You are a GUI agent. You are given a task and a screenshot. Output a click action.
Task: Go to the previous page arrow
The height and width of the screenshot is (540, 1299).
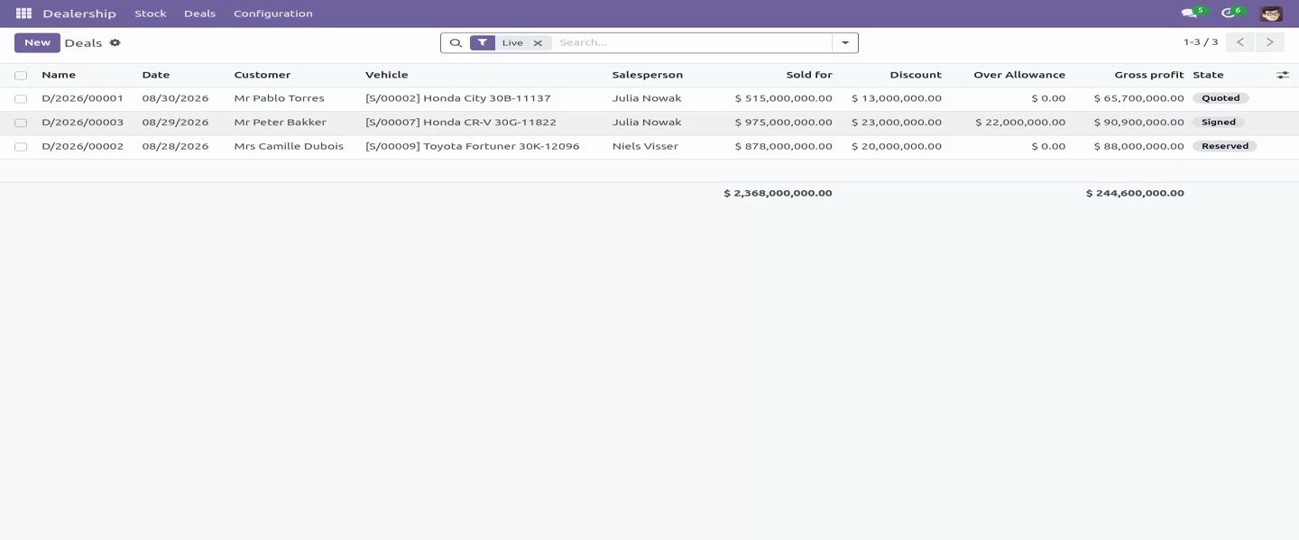coord(1240,42)
